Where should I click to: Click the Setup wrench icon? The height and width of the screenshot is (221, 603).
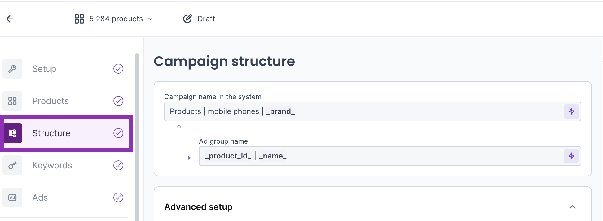(x=12, y=69)
